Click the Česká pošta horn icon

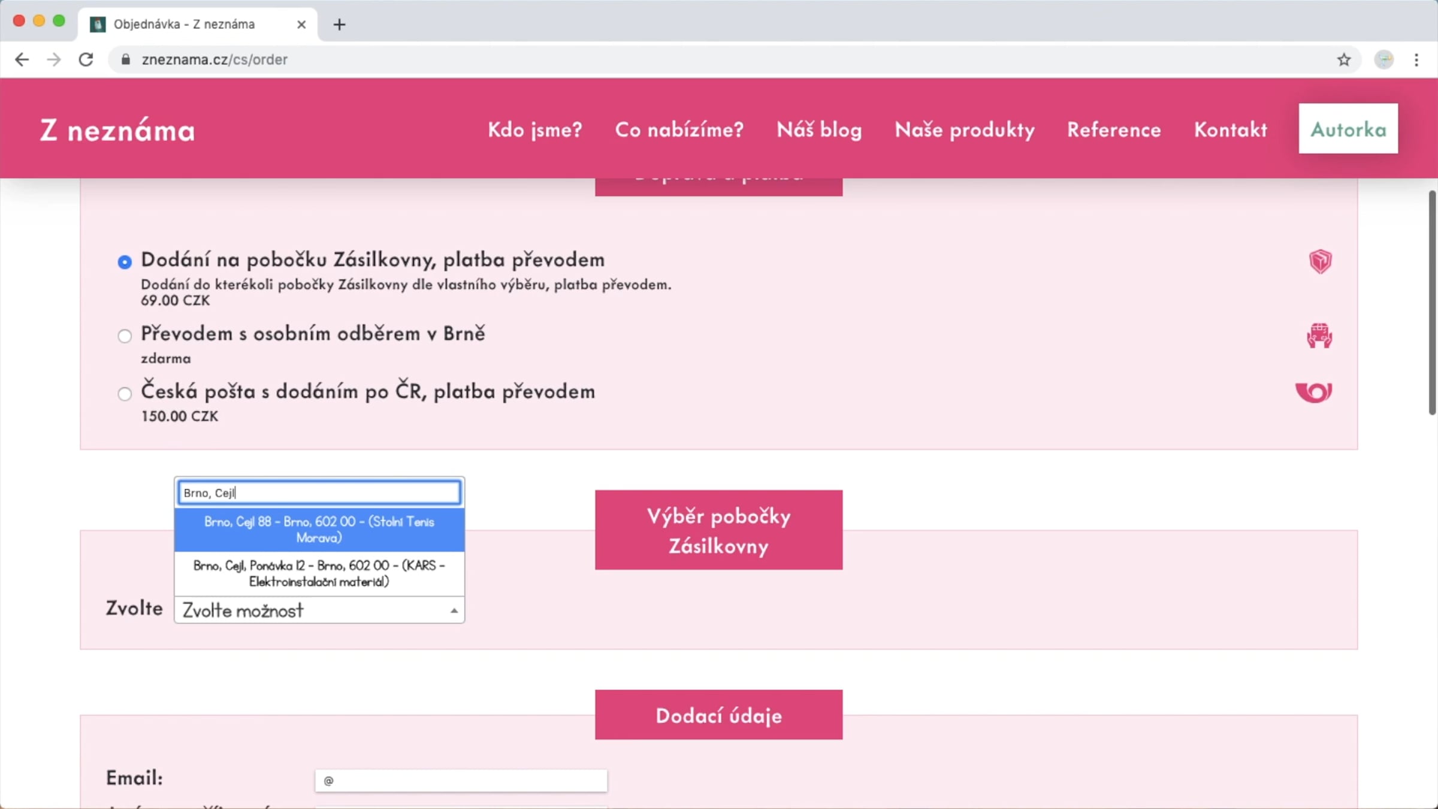[x=1313, y=393]
